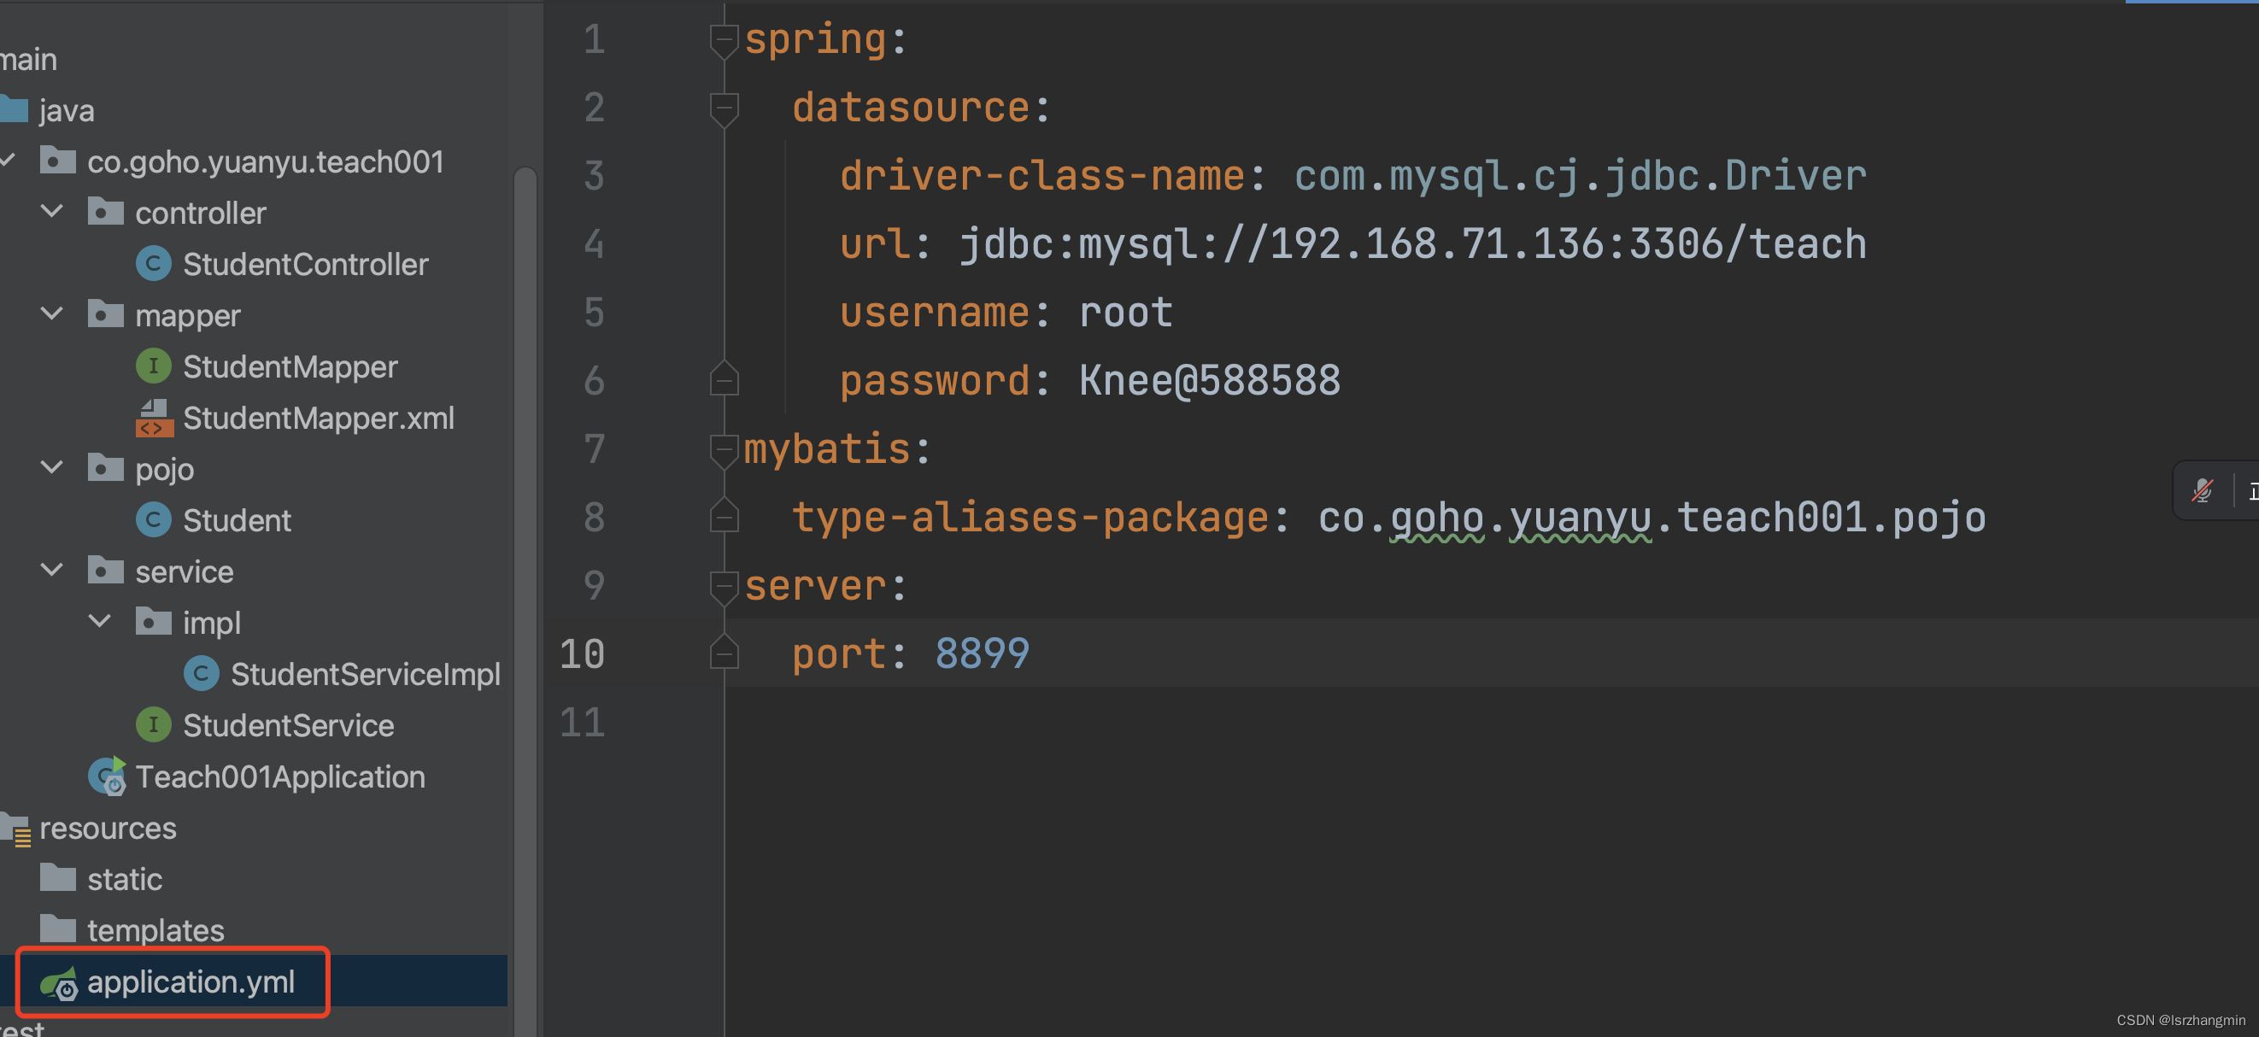Image resolution: width=2259 pixels, height=1037 pixels.
Task: Collapse the mapper package folder
Action: click(53, 314)
